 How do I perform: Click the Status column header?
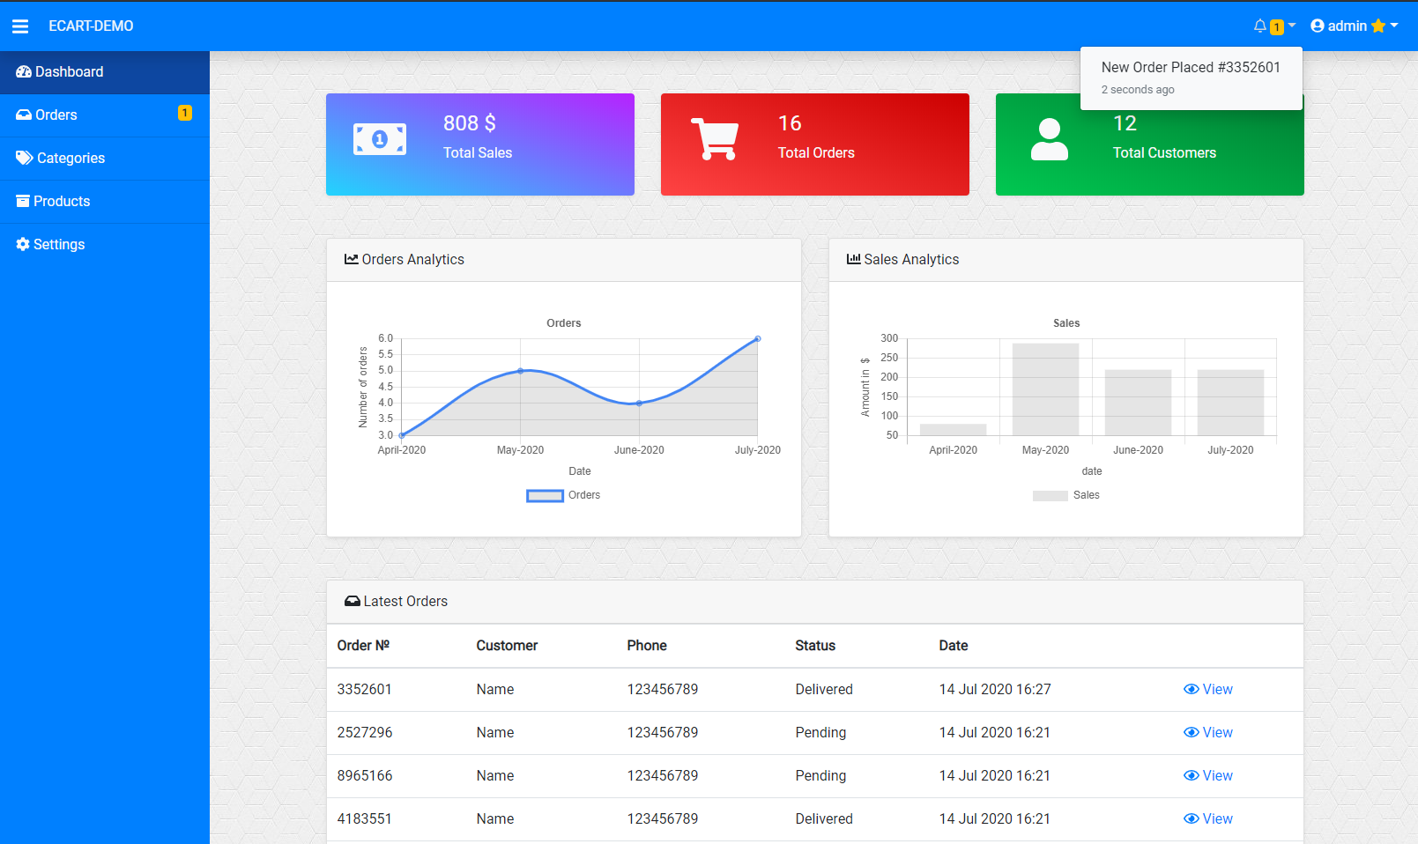click(815, 646)
